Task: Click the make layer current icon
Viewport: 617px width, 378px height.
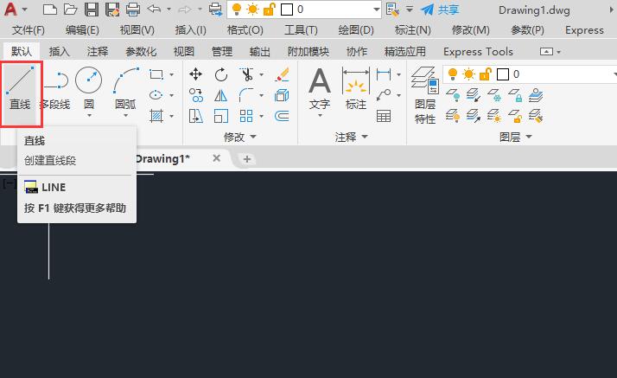Action: click(x=536, y=95)
